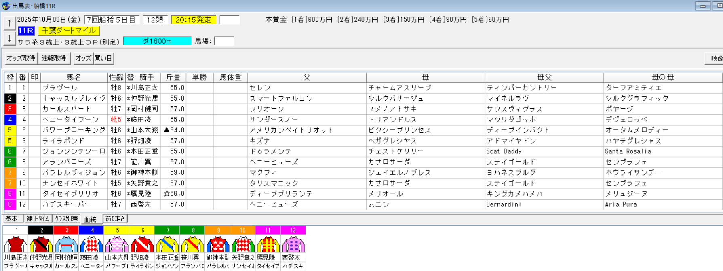Screen dimensions: 723x271
Task: Switch to the 基本 tab
Action: click(12, 219)
